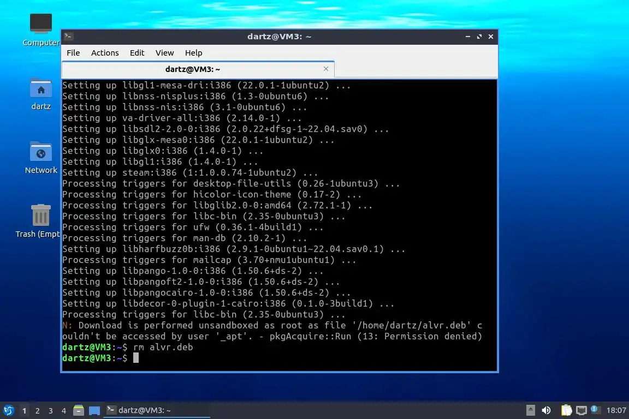Open the View menu
This screenshot has width=629, height=419.
click(164, 53)
